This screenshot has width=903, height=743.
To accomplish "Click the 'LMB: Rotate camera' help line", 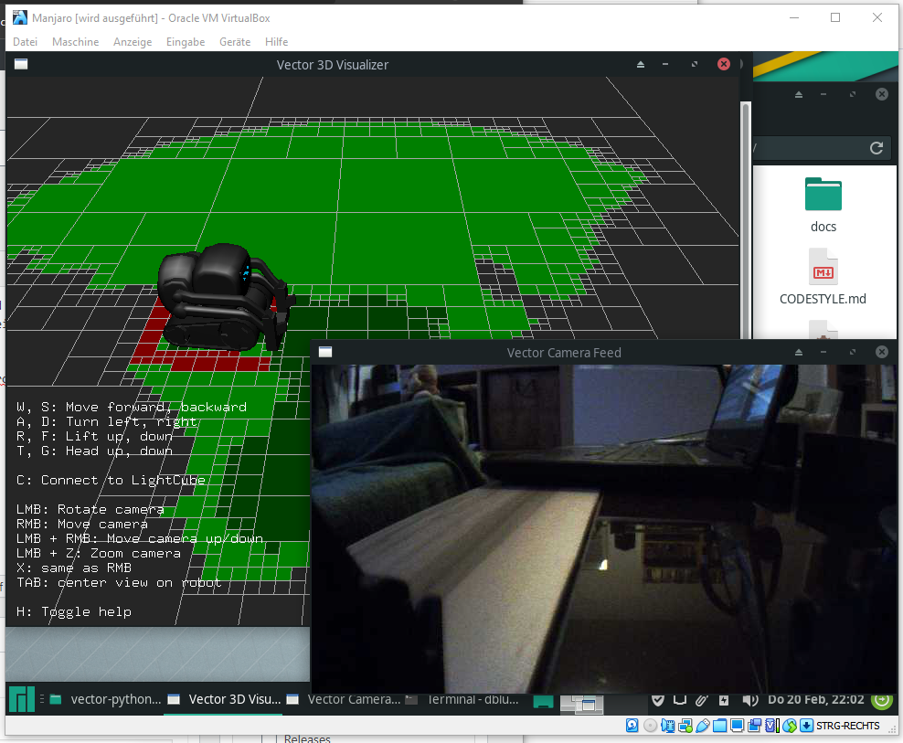I will [x=90, y=510].
